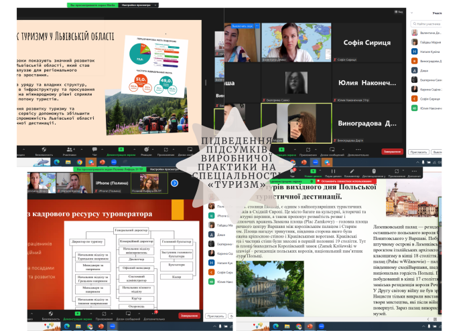Open Apps icon in the bottom-right floating toolbar

[397, 173]
